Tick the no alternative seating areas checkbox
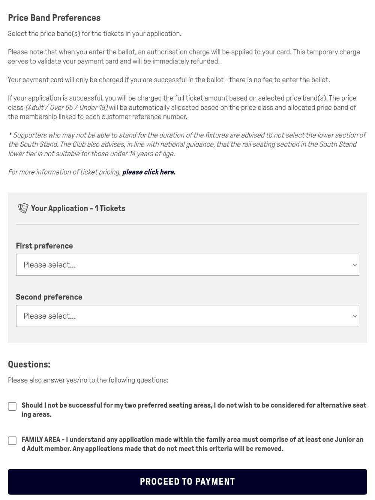The width and height of the screenshot is (375, 500). point(12,407)
